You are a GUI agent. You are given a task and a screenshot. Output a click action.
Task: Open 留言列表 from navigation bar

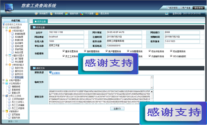74,14
